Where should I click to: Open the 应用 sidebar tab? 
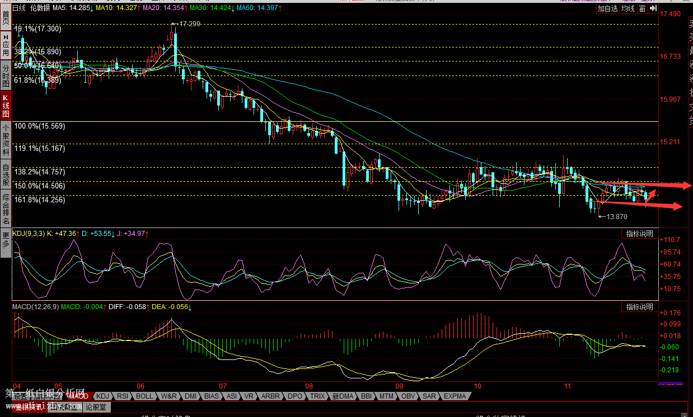click(x=6, y=45)
